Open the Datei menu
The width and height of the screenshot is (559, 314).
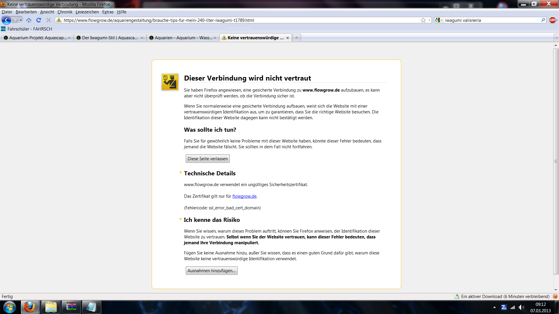point(7,12)
